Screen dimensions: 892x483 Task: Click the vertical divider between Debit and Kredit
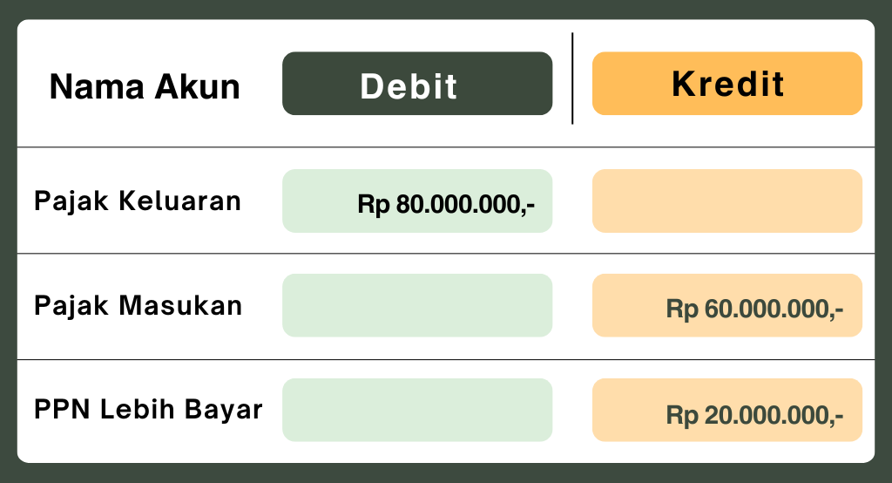[572, 78]
